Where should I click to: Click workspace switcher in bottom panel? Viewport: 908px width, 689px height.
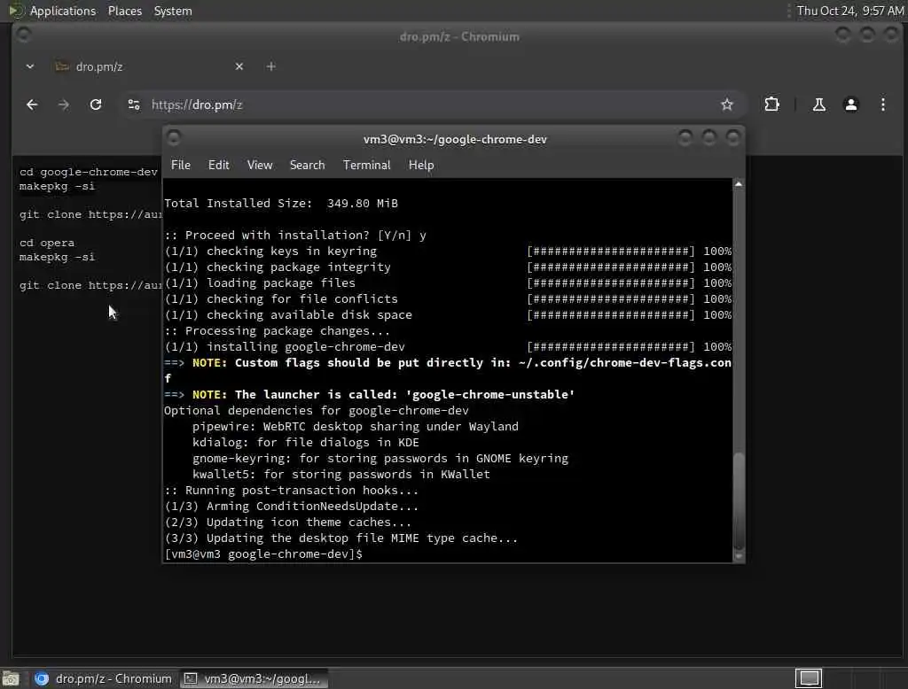[809, 678]
